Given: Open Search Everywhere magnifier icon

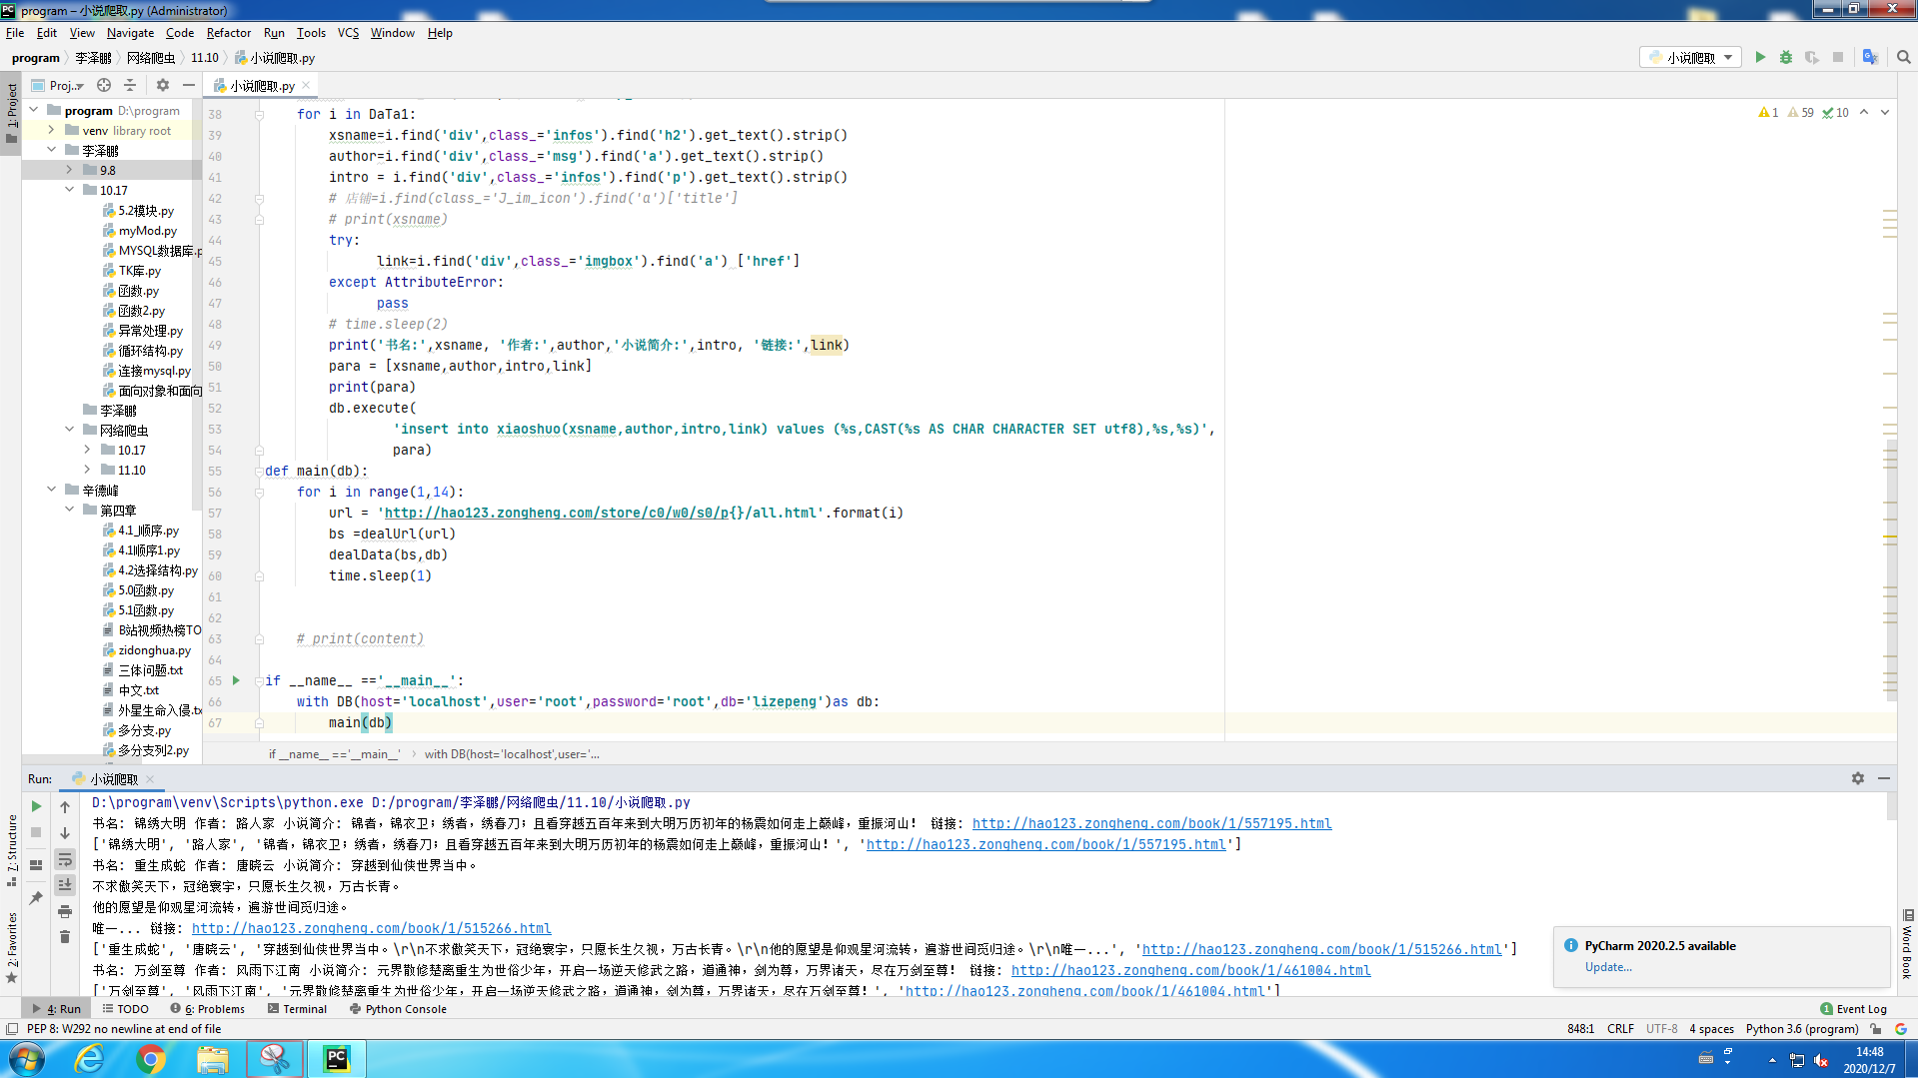Looking at the screenshot, I should [1903, 57].
